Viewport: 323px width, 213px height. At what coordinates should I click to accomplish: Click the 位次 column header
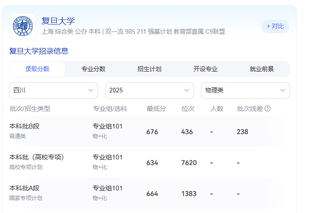[188, 109]
